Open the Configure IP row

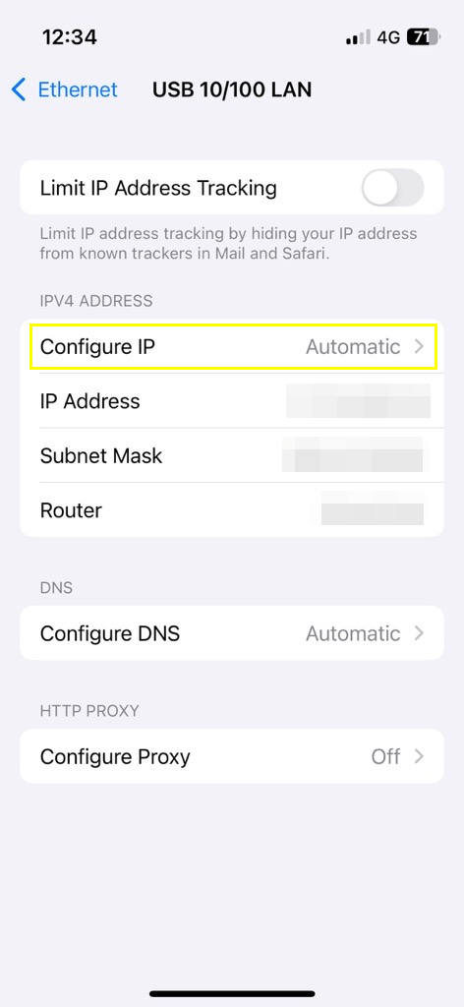[232, 347]
